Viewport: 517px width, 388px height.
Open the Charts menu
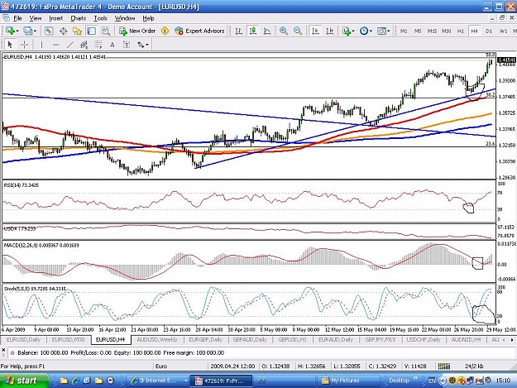78,18
